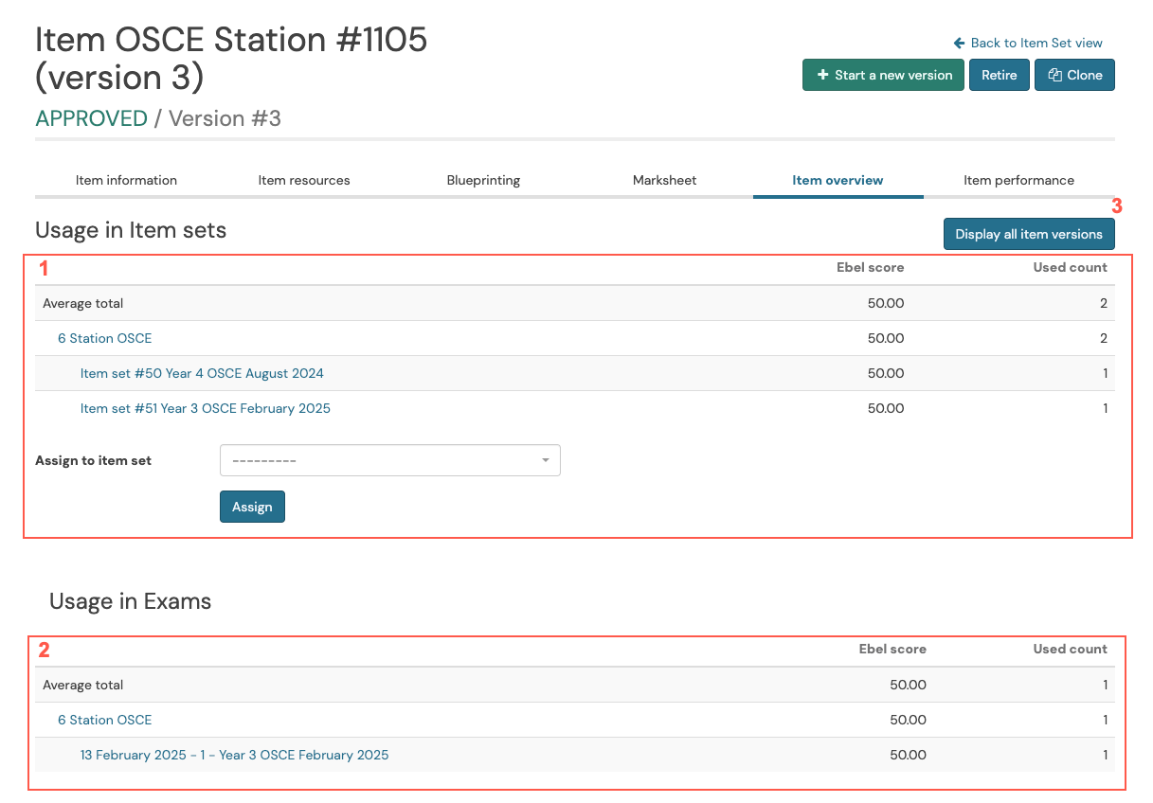Screen dimensions: 1153x803
Task: Go to the Marksheet tab
Action: 664,180
